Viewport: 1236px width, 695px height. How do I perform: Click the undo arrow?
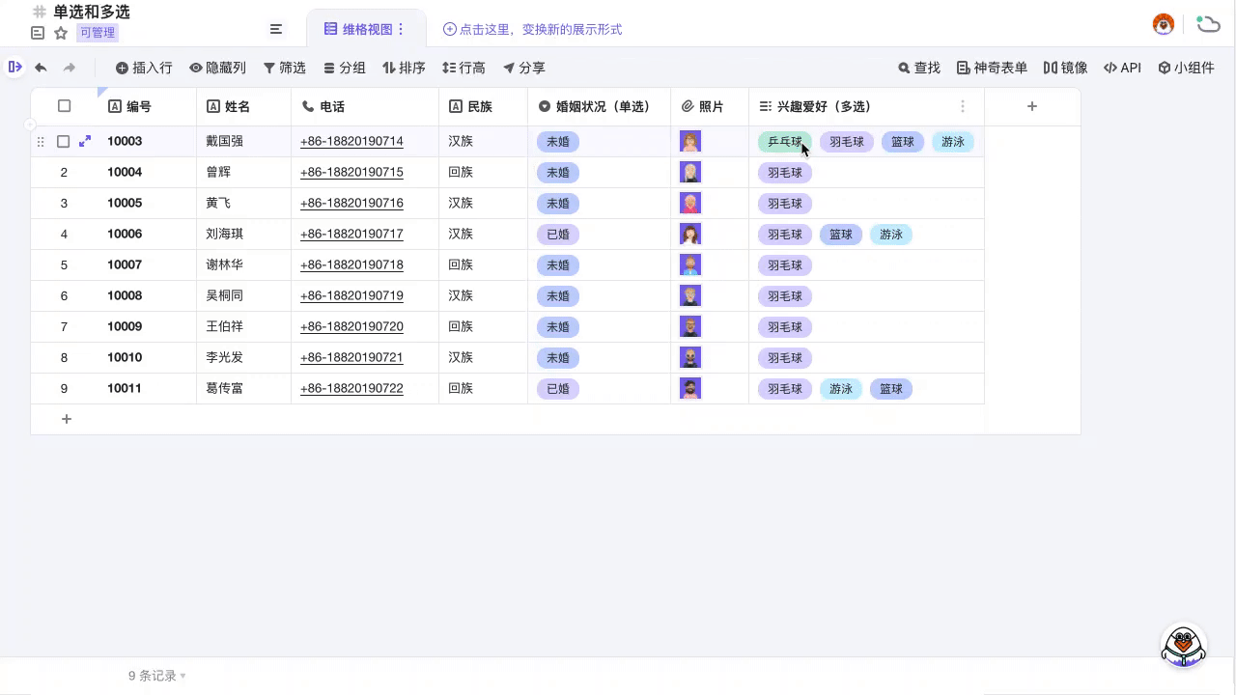40,68
